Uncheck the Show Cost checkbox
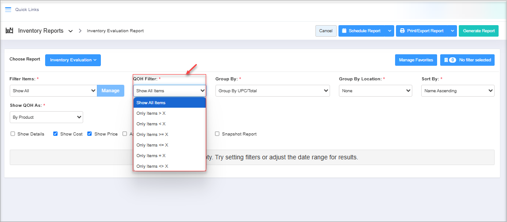The width and height of the screenshot is (507, 222). [x=56, y=134]
